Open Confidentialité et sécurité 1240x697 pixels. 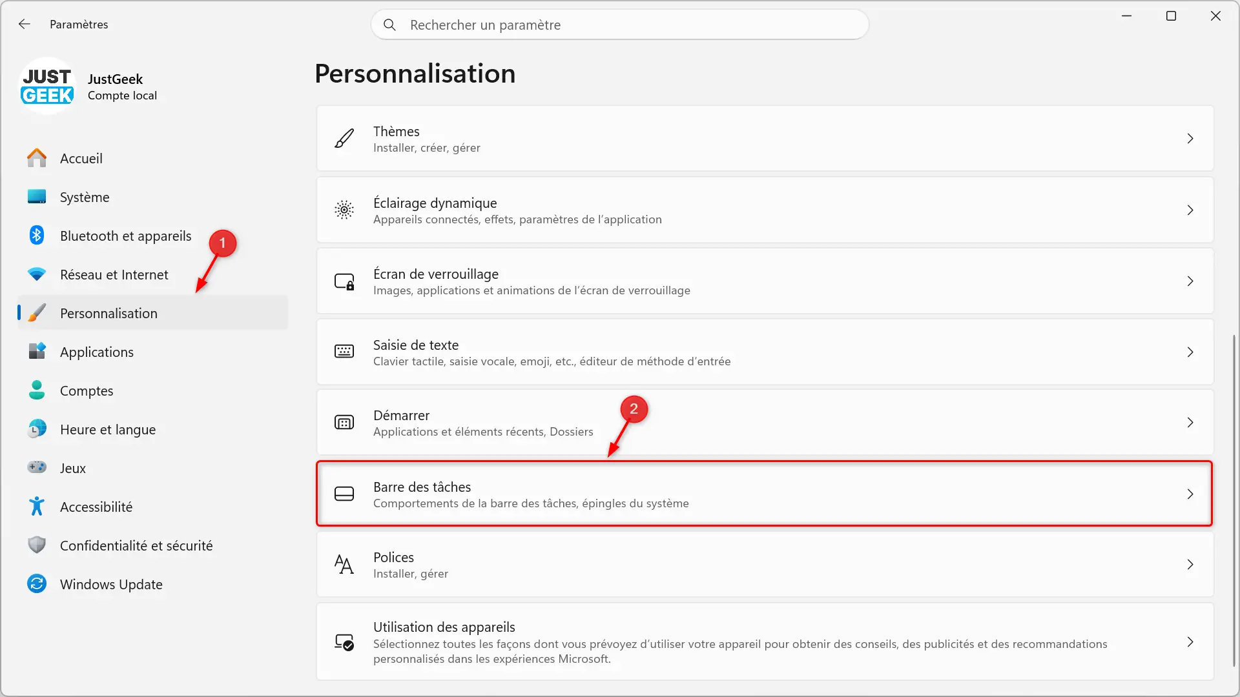click(x=153, y=545)
